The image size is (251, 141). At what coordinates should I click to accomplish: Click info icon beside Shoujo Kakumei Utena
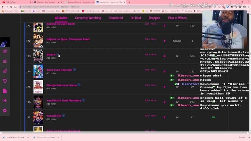click(x=79, y=85)
